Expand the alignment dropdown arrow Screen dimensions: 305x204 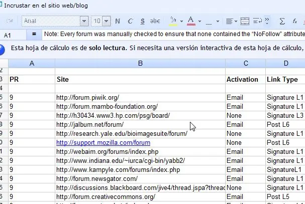(x=236, y=21)
